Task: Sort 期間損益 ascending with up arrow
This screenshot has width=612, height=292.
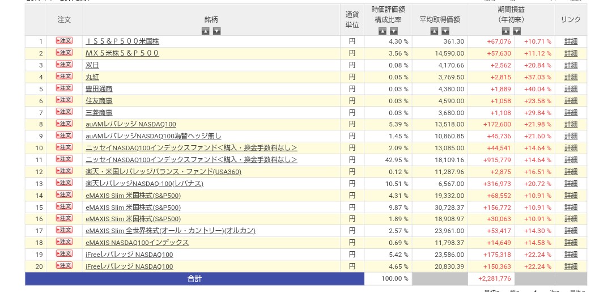Action: click(x=505, y=31)
